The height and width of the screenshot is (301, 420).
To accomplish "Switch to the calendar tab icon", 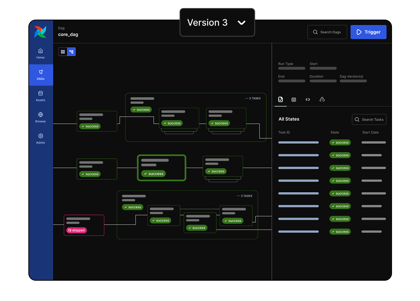I will 294,99.
